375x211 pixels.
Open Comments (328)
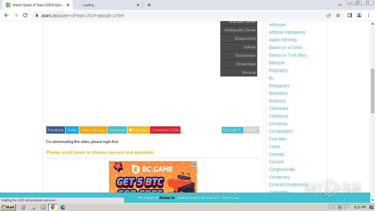tap(165, 130)
